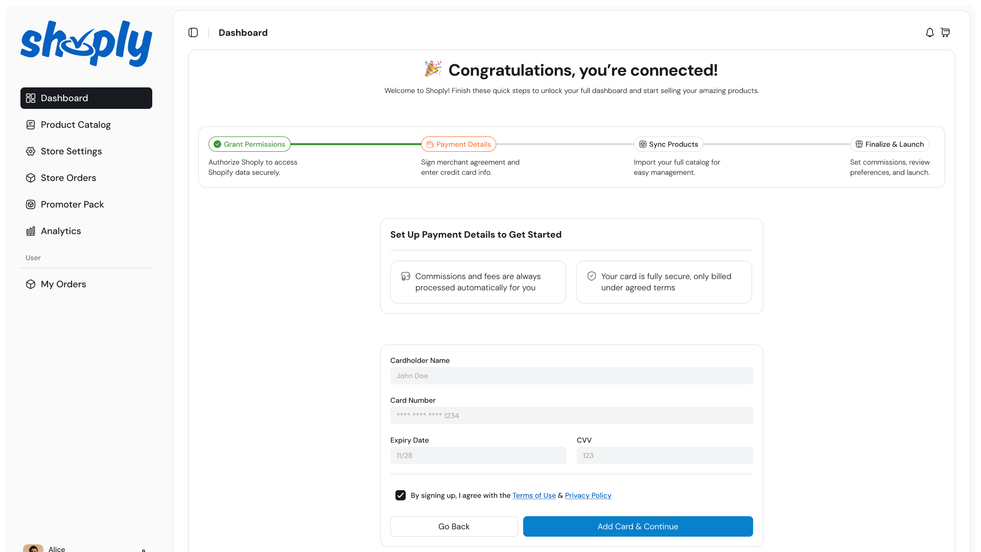The image size is (981, 552).
Task: Click 'Import your full catalog for easy management.'
Action: (677, 167)
